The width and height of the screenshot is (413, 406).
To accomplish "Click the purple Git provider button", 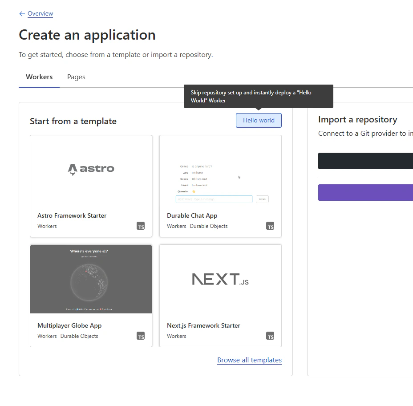I will (365, 193).
